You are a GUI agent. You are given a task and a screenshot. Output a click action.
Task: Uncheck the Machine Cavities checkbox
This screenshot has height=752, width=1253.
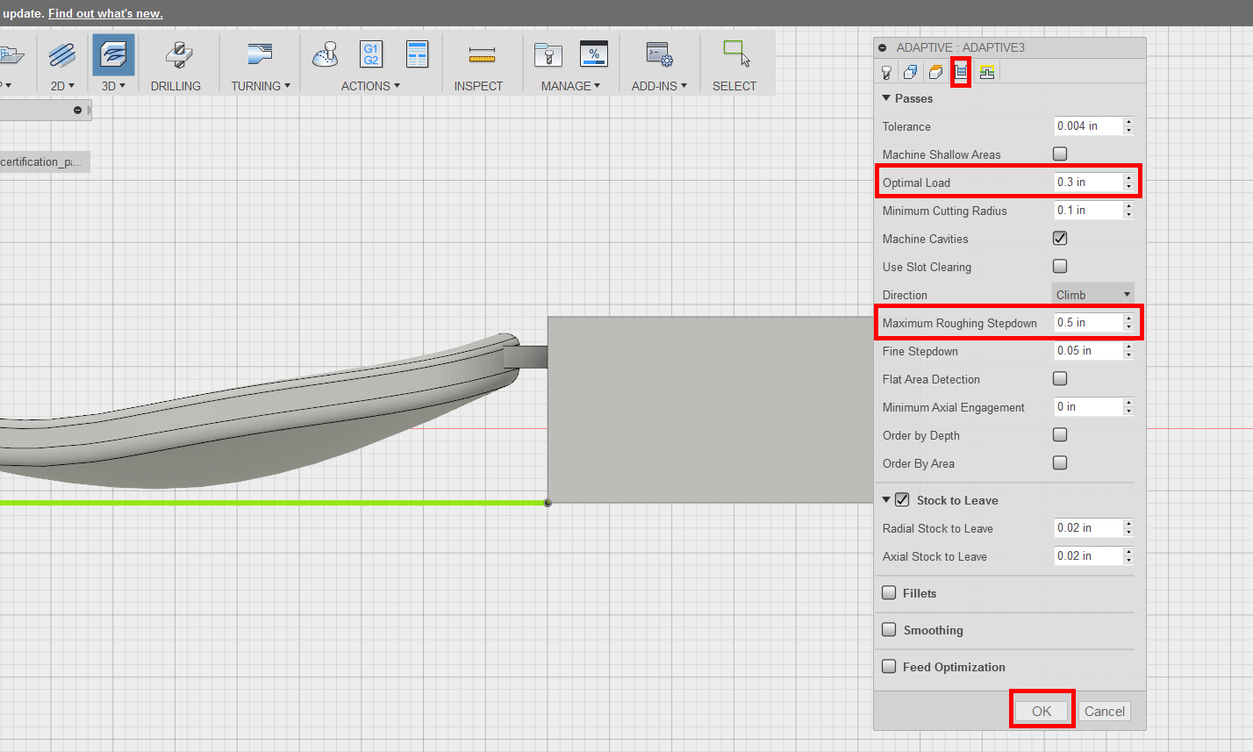click(x=1060, y=239)
